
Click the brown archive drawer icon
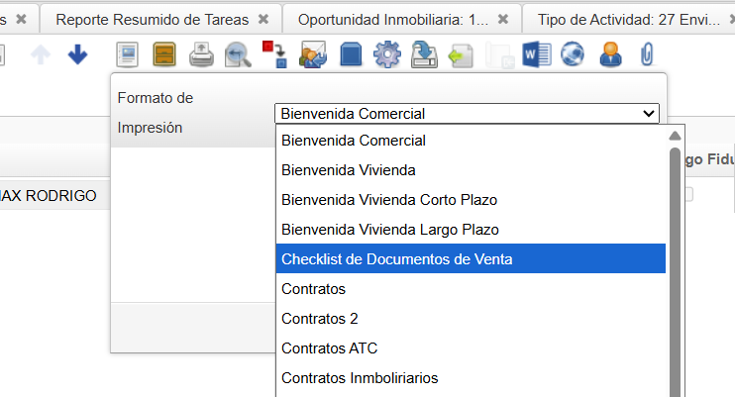click(164, 56)
